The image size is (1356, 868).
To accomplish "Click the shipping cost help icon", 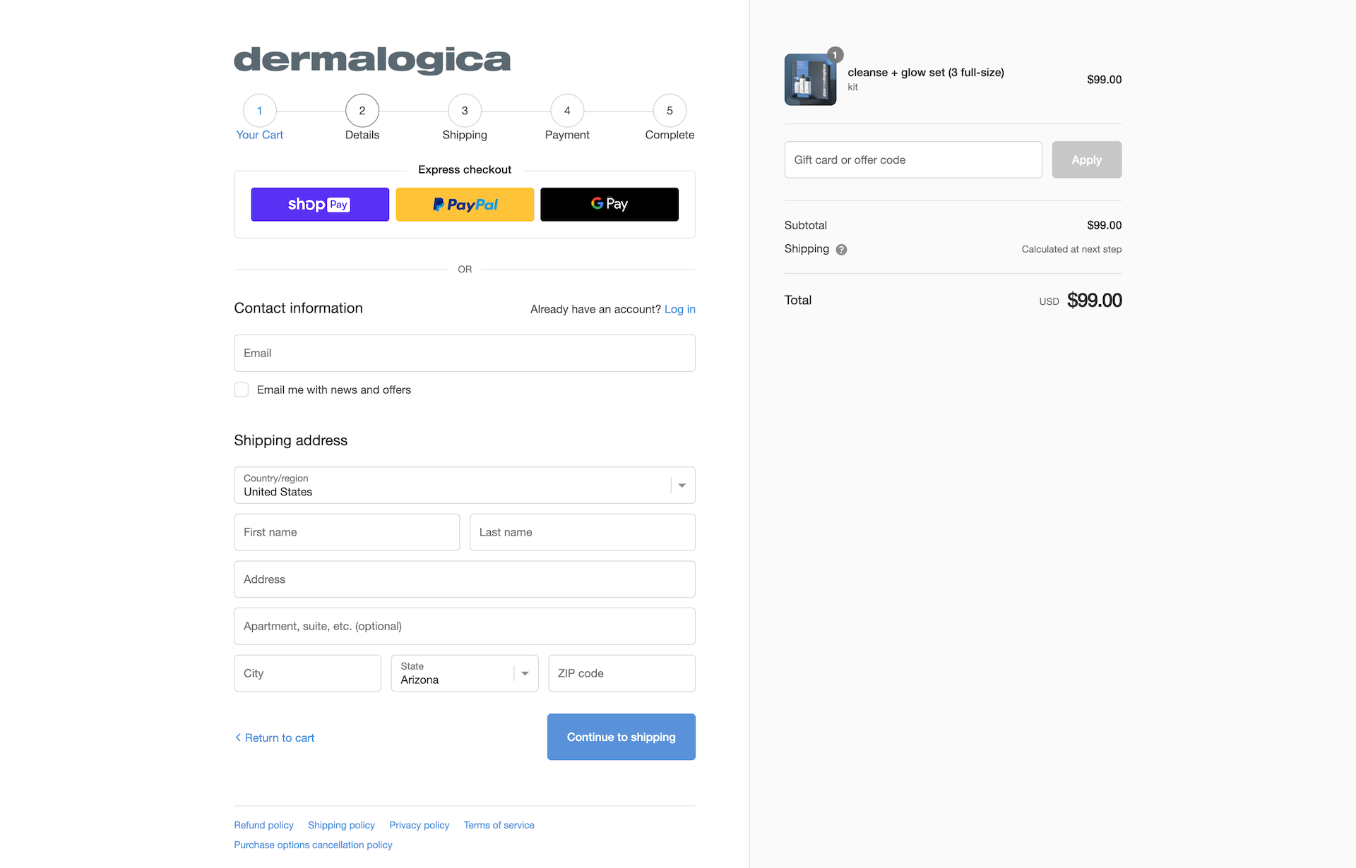I will coord(842,249).
